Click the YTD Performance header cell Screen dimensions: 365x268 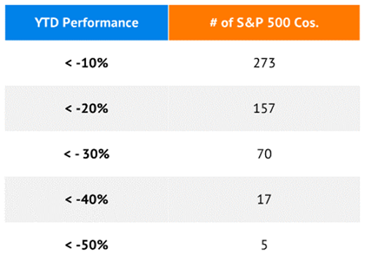[x=86, y=23]
